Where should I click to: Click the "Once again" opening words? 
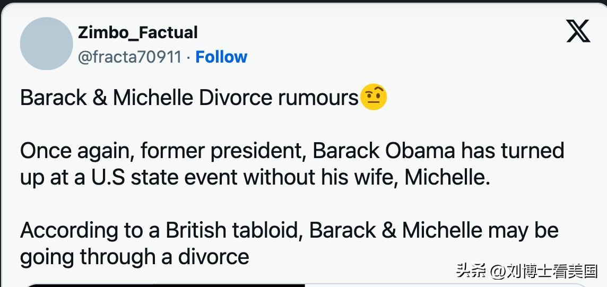coord(76,151)
